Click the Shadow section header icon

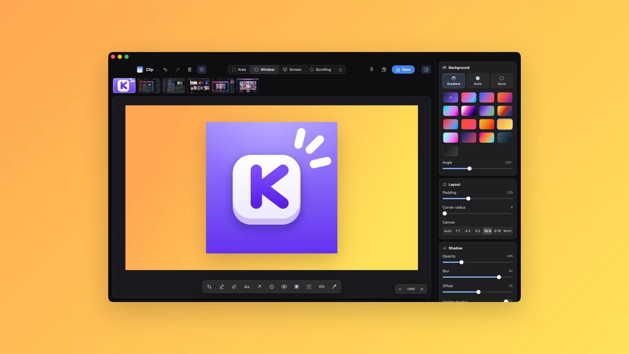click(445, 248)
